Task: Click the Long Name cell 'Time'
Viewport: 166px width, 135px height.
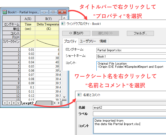Action: pyautogui.click(x=28, y=24)
